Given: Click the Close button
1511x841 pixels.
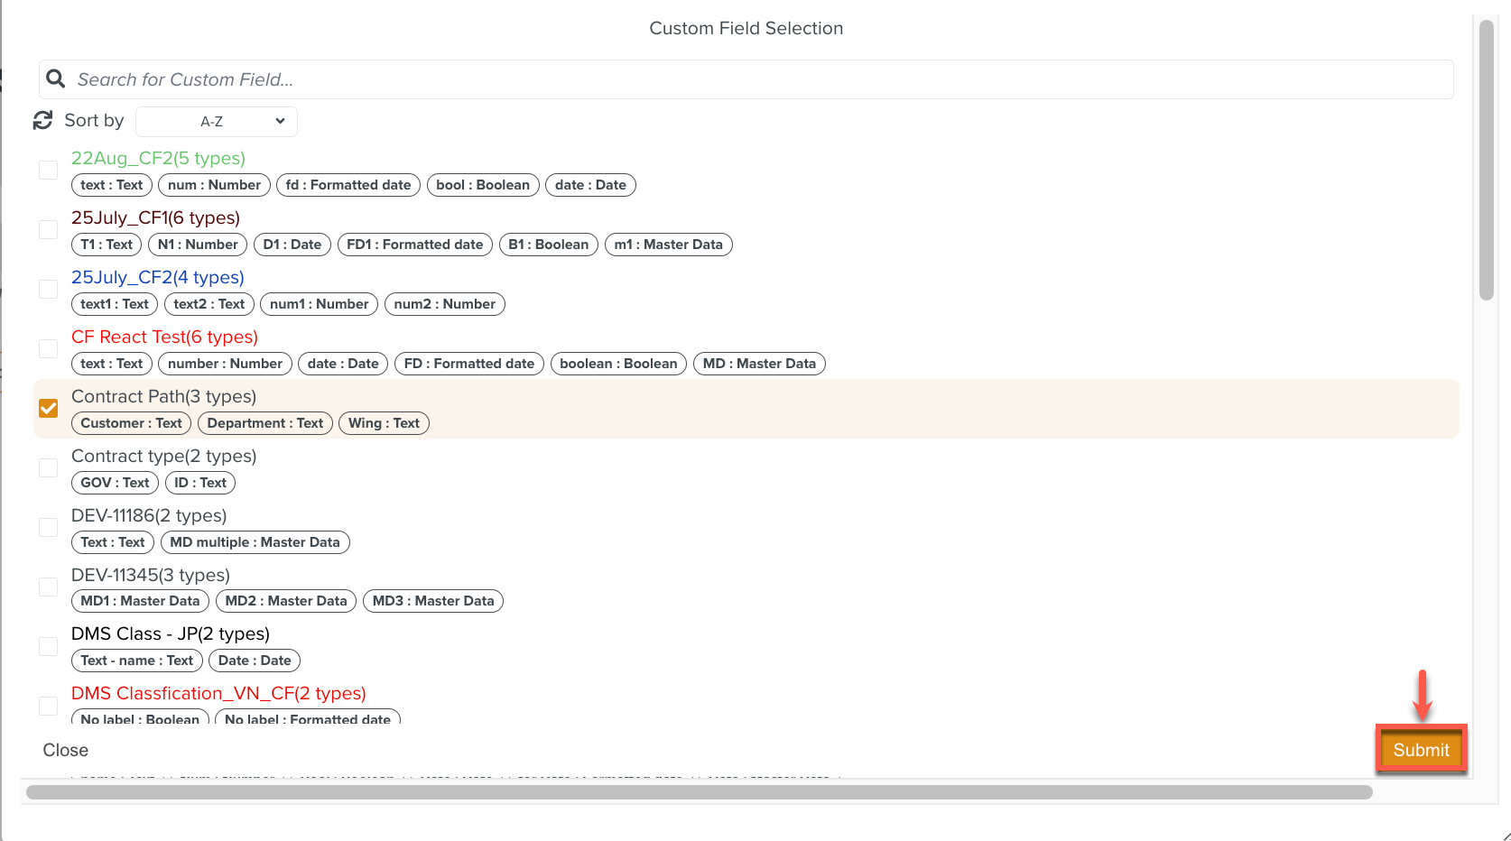Looking at the screenshot, I should [x=66, y=750].
